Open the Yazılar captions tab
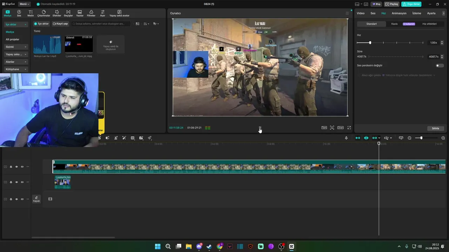This screenshot has width=449, height=252. coord(80,13)
